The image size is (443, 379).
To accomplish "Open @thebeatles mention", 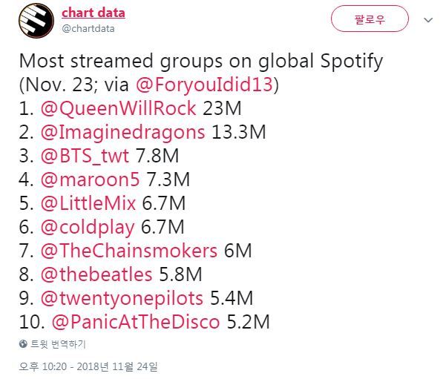I will click(x=96, y=274).
